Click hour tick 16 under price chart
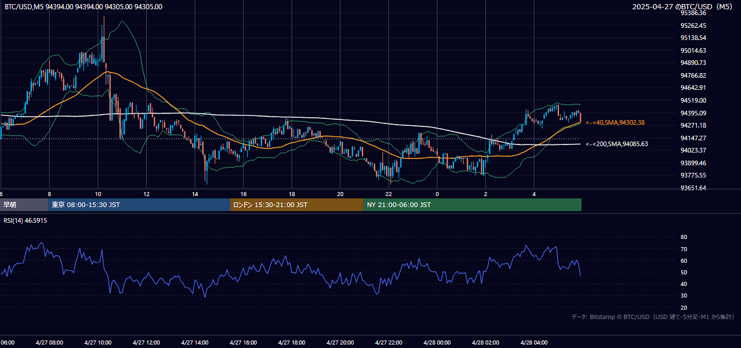The height and width of the screenshot is (348, 741). [x=244, y=194]
